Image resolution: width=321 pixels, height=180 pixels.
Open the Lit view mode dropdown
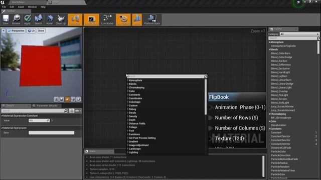coord(31,30)
